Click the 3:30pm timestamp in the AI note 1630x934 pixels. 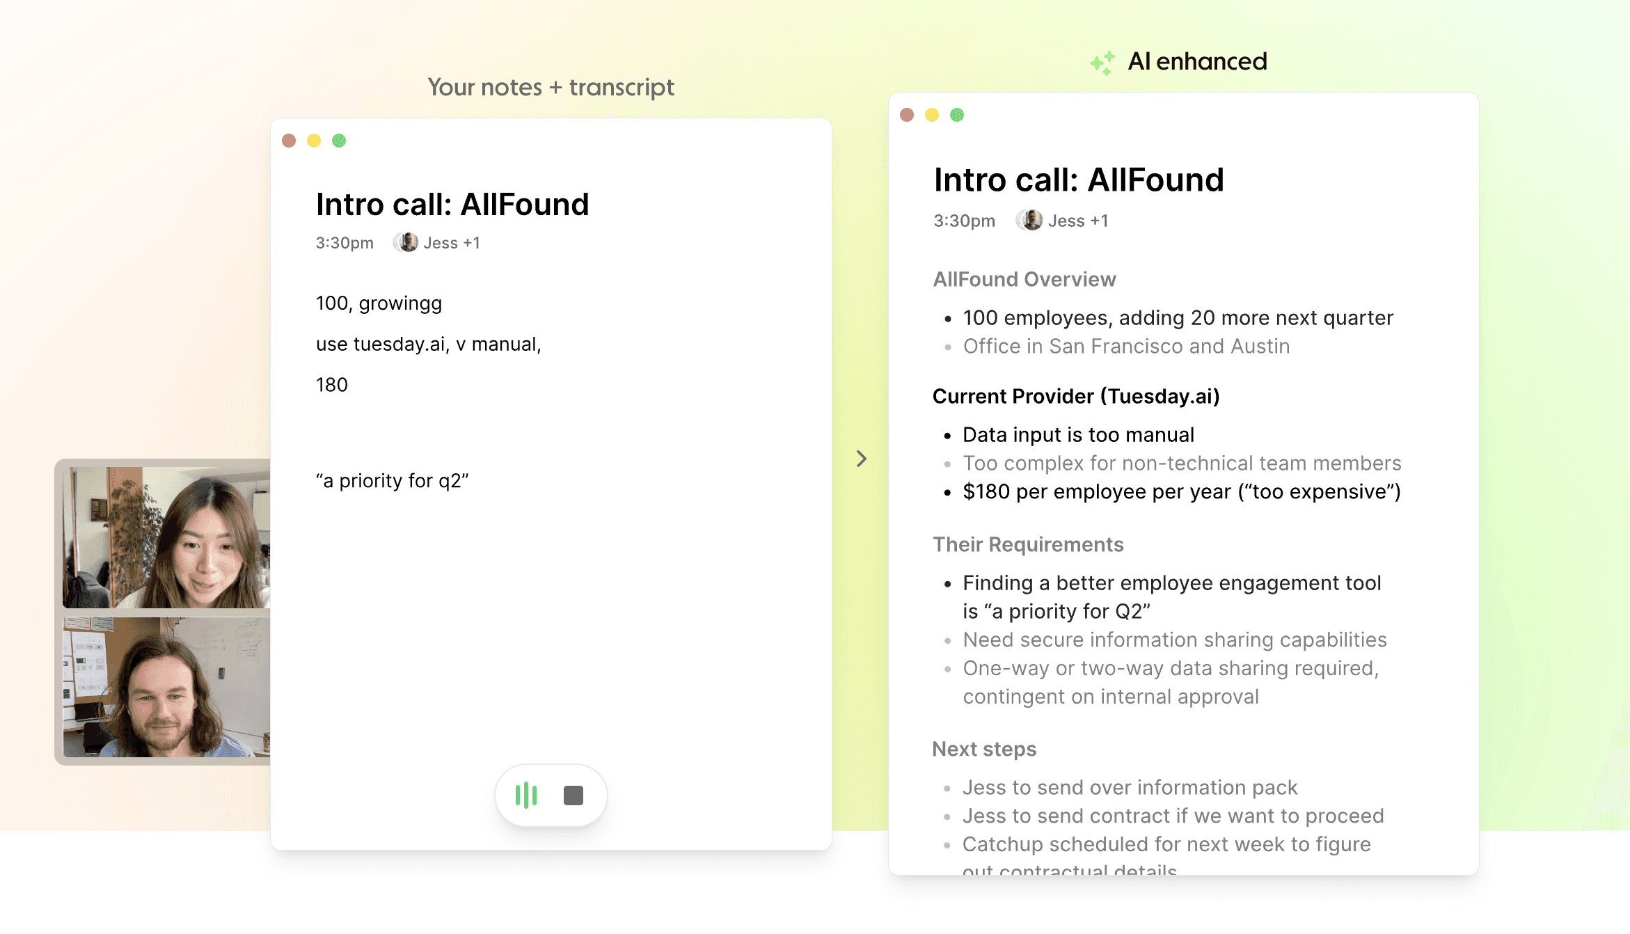(964, 220)
